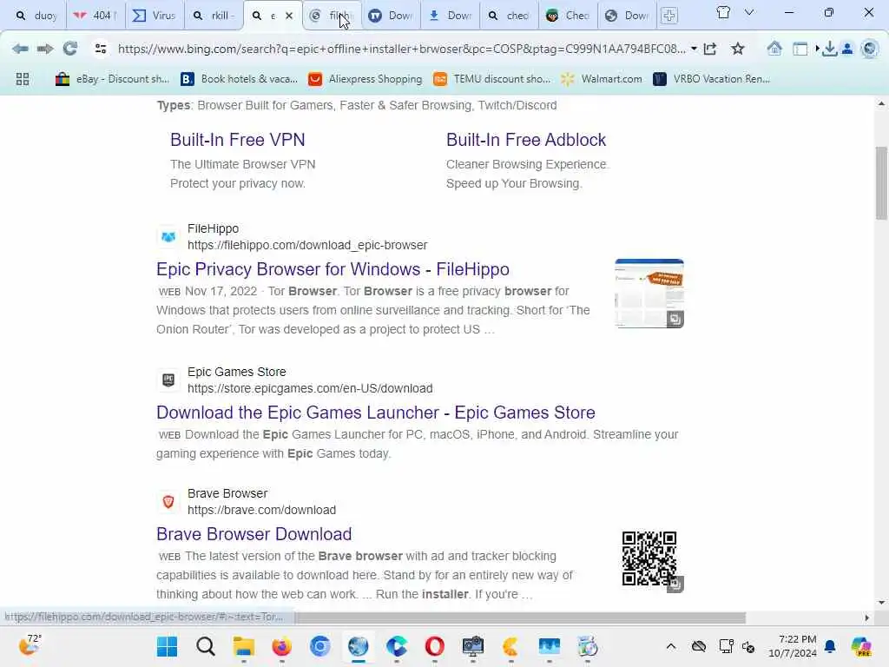Image resolution: width=889 pixels, height=667 pixels.
Task: Bookmark this page with the star
Action: [737, 49]
